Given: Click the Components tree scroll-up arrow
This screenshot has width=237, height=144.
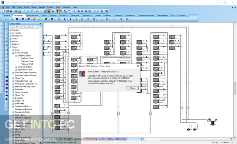Looking at the screenshot, I should pyautogui.click(x=40, y=27).
